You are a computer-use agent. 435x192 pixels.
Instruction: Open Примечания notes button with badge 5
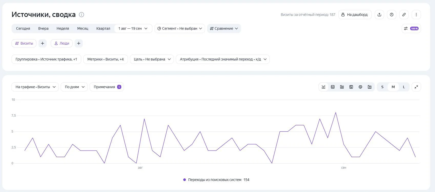tap(107, 87)
